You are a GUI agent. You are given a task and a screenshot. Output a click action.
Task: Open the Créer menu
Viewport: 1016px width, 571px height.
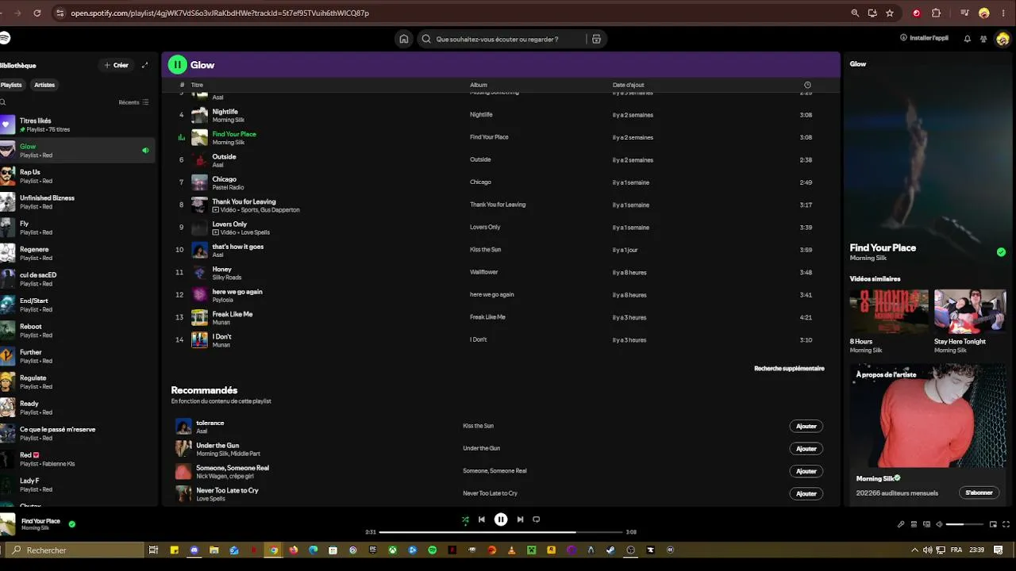[116, 65]
